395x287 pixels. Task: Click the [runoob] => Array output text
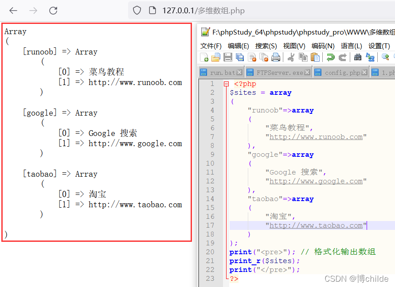60,52
